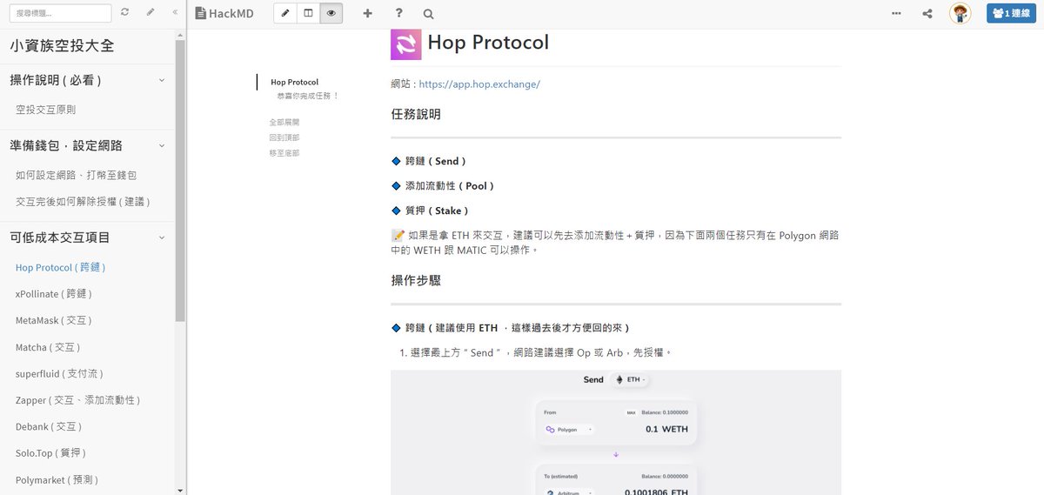
Task: Select Debank ( 交互 ) in sidebar
Action: [x=49, y=426]
